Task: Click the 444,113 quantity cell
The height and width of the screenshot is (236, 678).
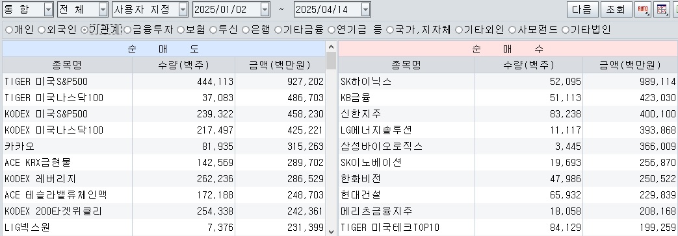Action: point(184,82)
